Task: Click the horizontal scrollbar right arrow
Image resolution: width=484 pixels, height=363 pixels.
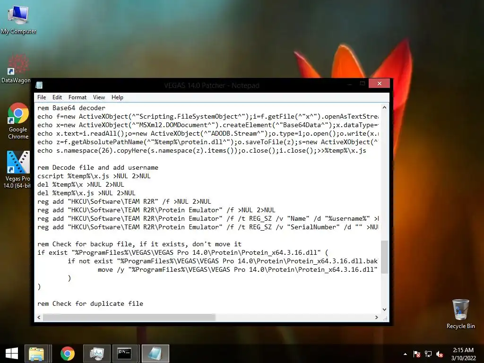Action: pyautogui.click(x=377, y=317)
